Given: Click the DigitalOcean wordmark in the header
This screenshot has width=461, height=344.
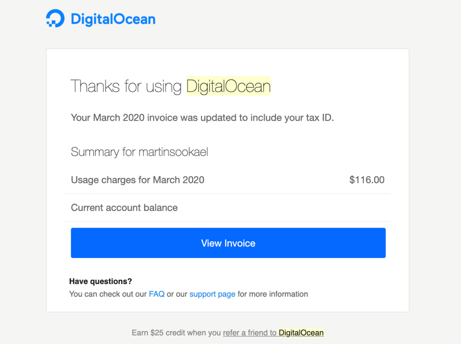Looking at the screenshot, I should (x=113, y=19).
